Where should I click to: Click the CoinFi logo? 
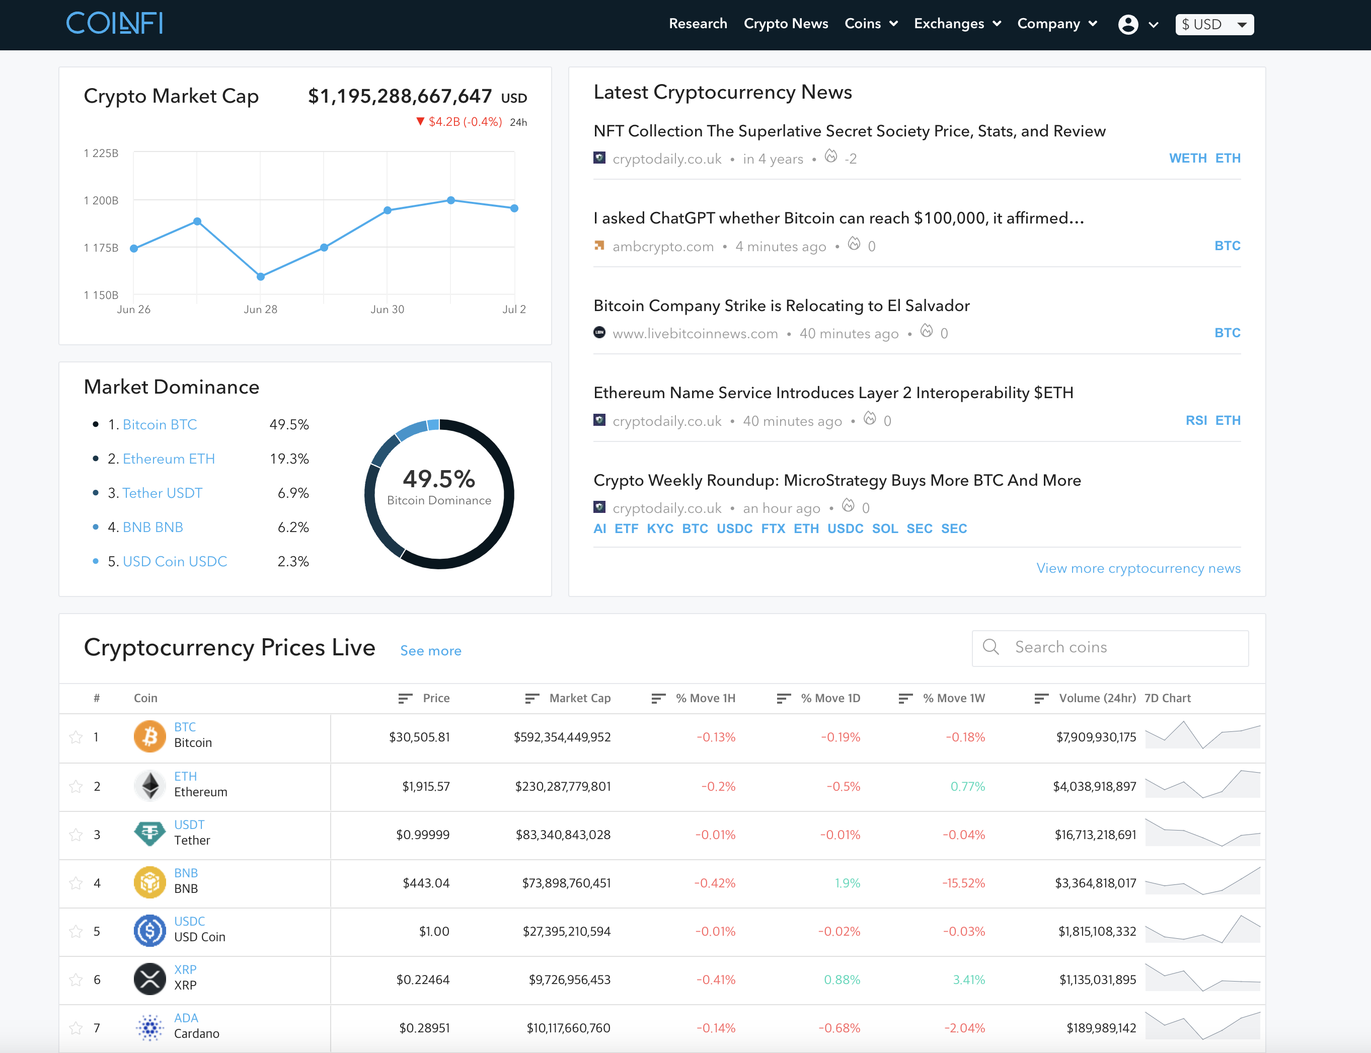pos(115,24)
